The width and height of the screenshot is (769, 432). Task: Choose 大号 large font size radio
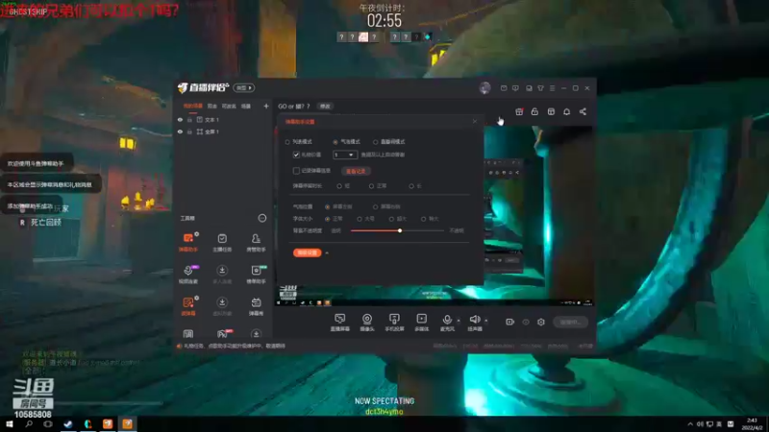pyautogui.click(x=360, y=219)
